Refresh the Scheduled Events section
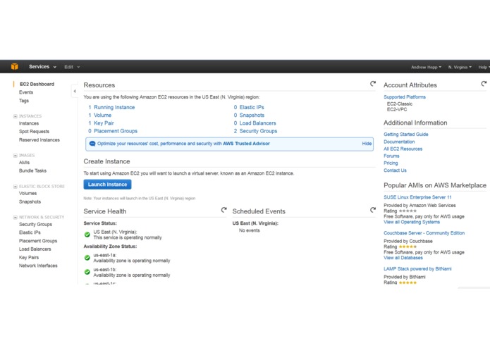Viewport: 490px width, 348px height. (373, 210)
